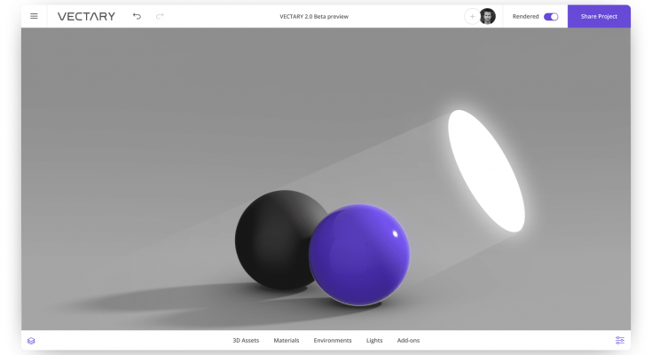Screen dimensions: 652x355
Task: Turn off the Rendered mode switch
Action: pos(551,17)
